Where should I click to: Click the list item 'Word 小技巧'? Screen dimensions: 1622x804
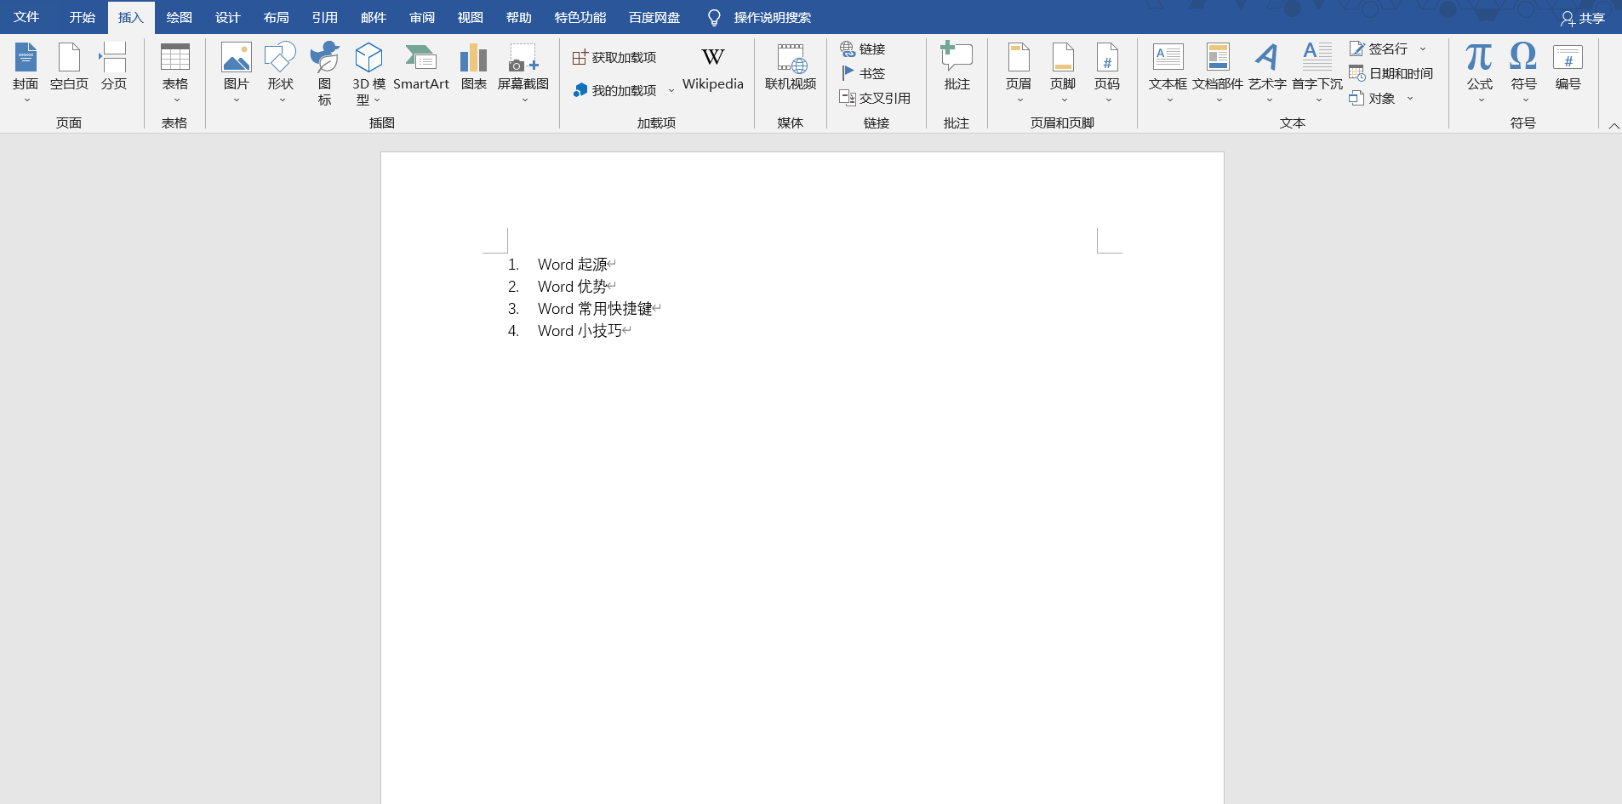click(580, 331)
